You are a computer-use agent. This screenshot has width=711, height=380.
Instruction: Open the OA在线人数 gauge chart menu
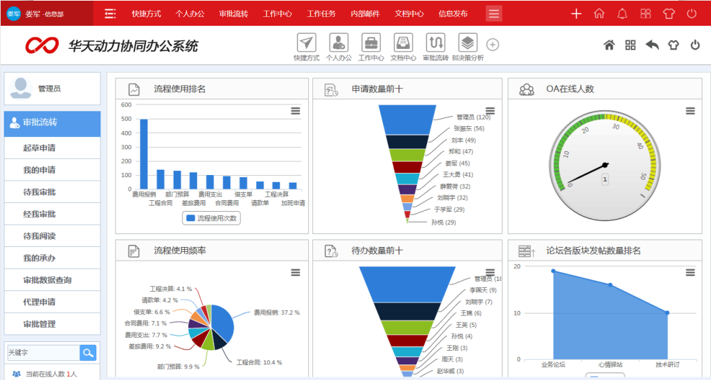click(x=690, y=111)
